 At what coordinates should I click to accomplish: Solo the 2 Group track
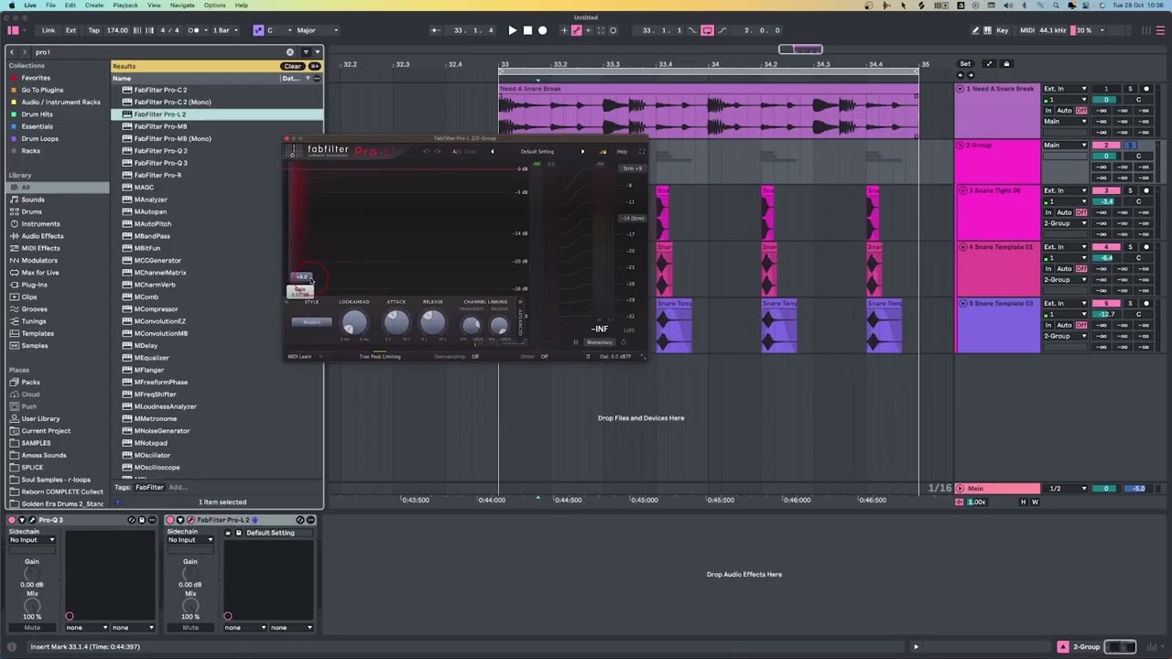1131,146
